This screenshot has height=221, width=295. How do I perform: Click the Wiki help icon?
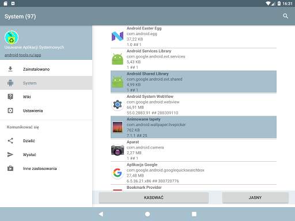coord(10,97)
